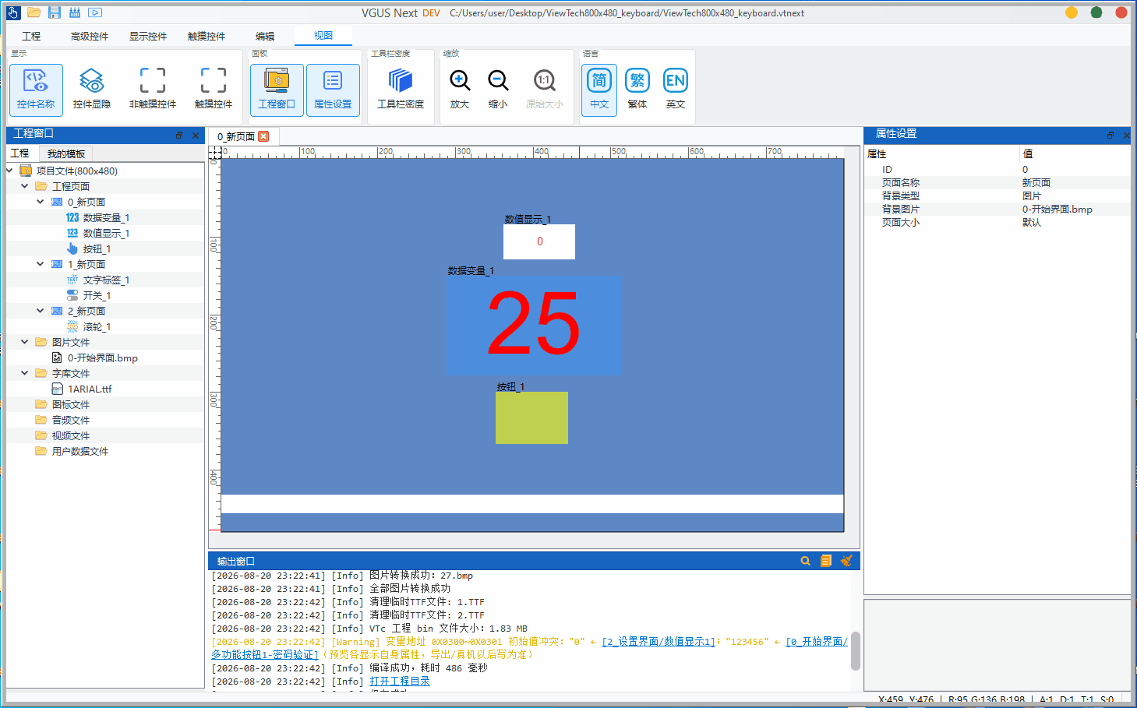The image size is (1137, 708).
Task: Close the 工程窗口 panel
Action: tap(196, 135)
